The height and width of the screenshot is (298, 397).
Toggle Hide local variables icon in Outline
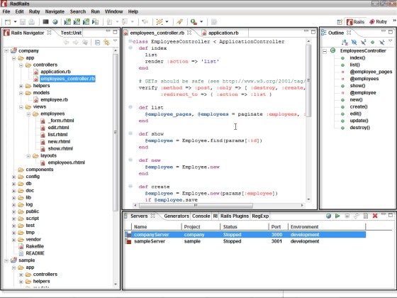(382, 43)
